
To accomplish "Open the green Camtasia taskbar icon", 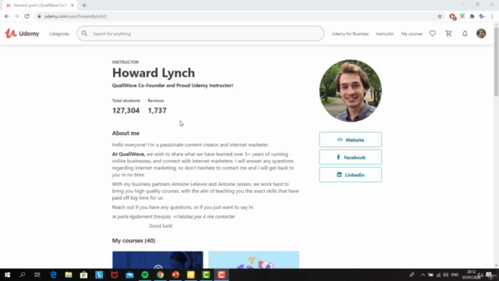I will click(206, 275).
